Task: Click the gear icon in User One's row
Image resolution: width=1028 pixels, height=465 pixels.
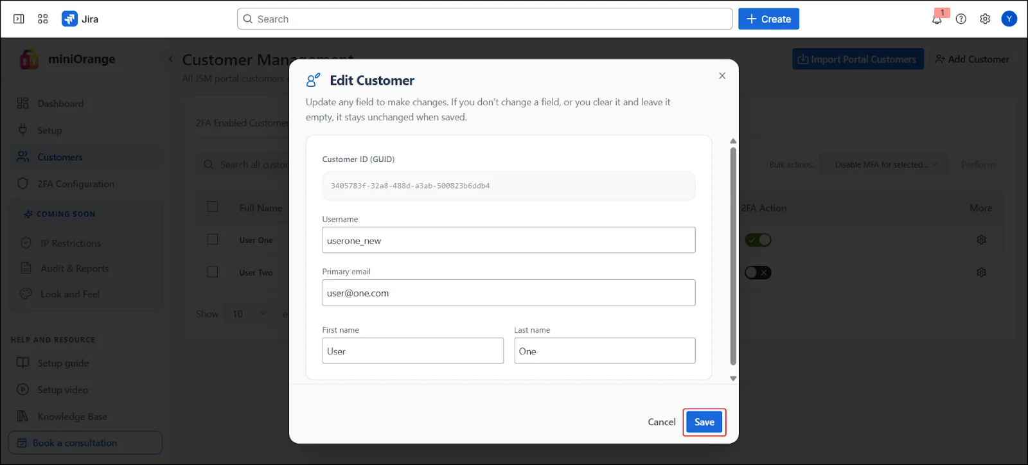Action: click(x=981, y=239)
